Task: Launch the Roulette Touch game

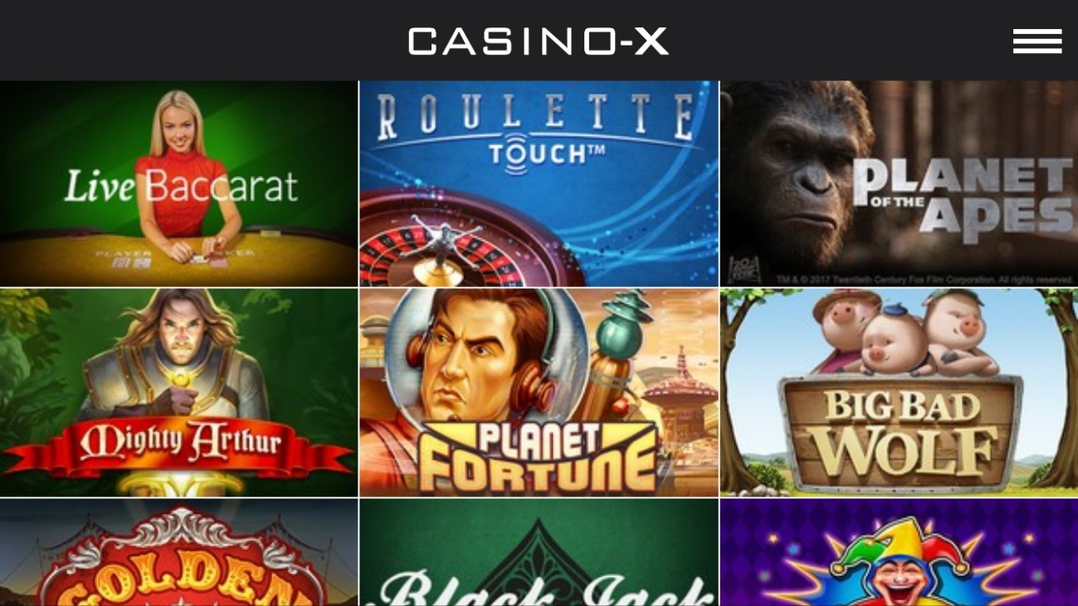Action: (x=539, y=183)
